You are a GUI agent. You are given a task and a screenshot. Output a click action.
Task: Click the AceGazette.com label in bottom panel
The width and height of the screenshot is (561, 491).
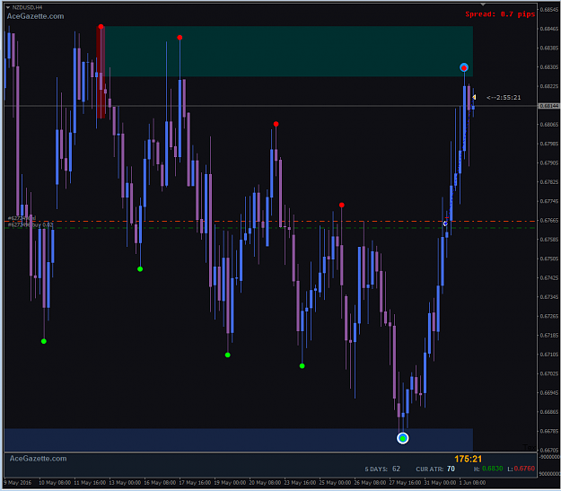[x=38, y=459]
